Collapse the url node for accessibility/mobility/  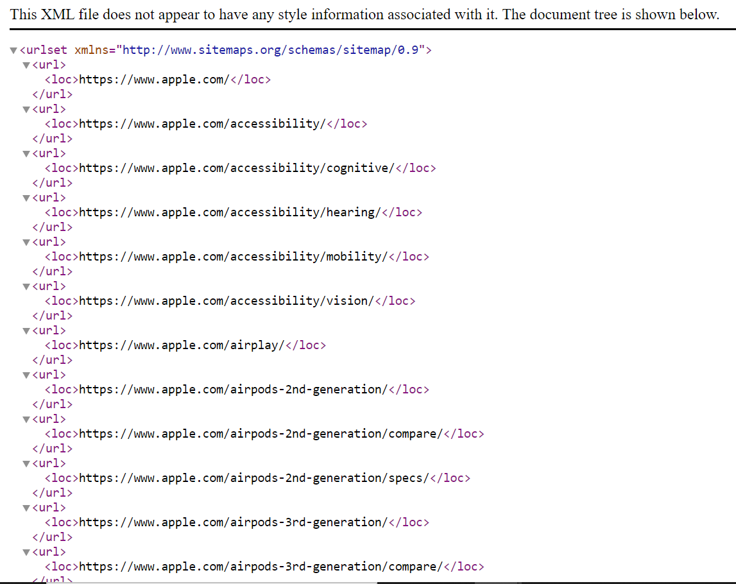coord(26,242)
